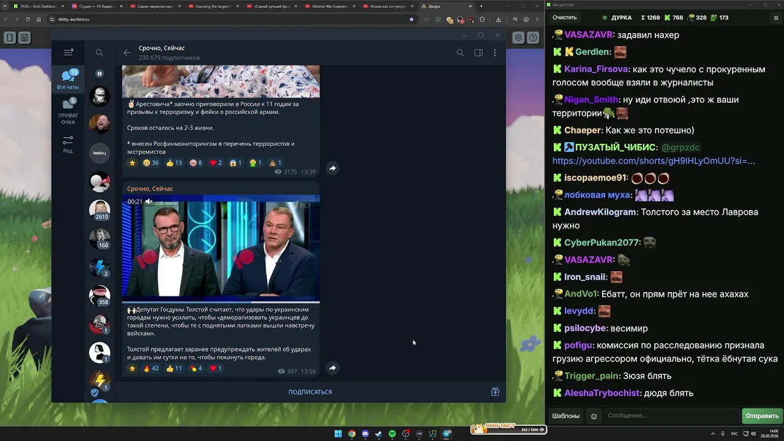Go to the browser home page
This screenshot has height=441, width=784.
coord(39,19)
